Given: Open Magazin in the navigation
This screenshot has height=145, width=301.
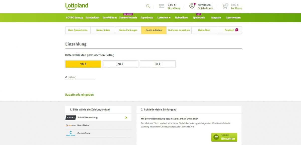Looking at the screenshot, I should click(x=216, y=18).
